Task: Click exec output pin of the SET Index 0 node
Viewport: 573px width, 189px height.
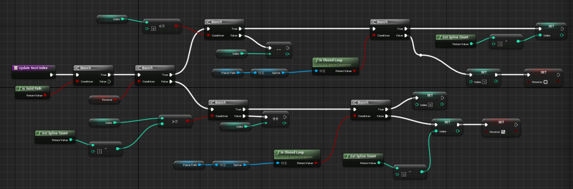Action: point(443,98)
